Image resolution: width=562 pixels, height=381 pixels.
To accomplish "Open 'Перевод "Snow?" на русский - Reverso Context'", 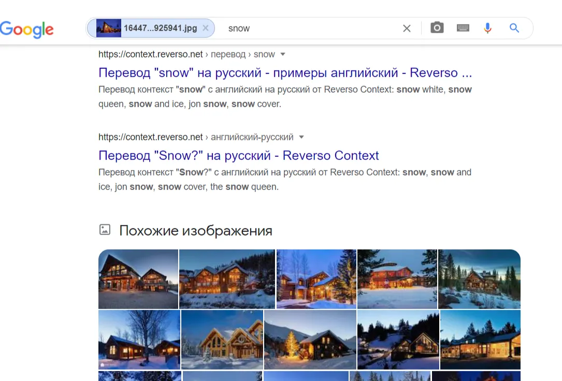I will coord(239,155).
